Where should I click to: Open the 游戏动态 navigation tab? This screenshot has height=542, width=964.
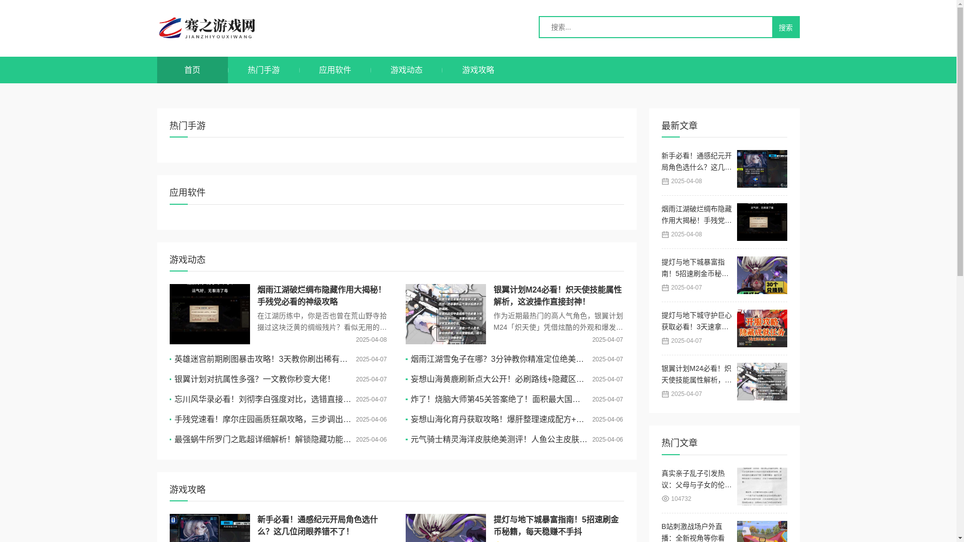click(407, 70)
